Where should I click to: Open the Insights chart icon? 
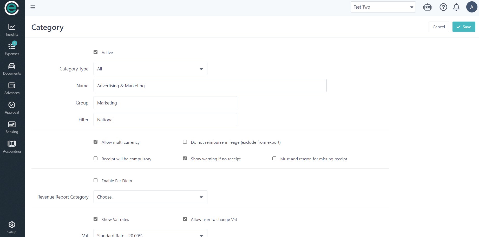[x=12, y=27]
